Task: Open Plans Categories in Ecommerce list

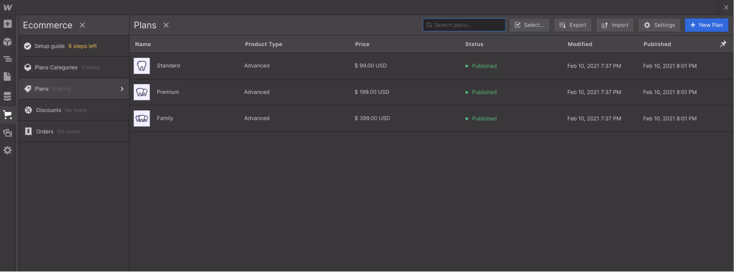Action: (x=74, y=67)
